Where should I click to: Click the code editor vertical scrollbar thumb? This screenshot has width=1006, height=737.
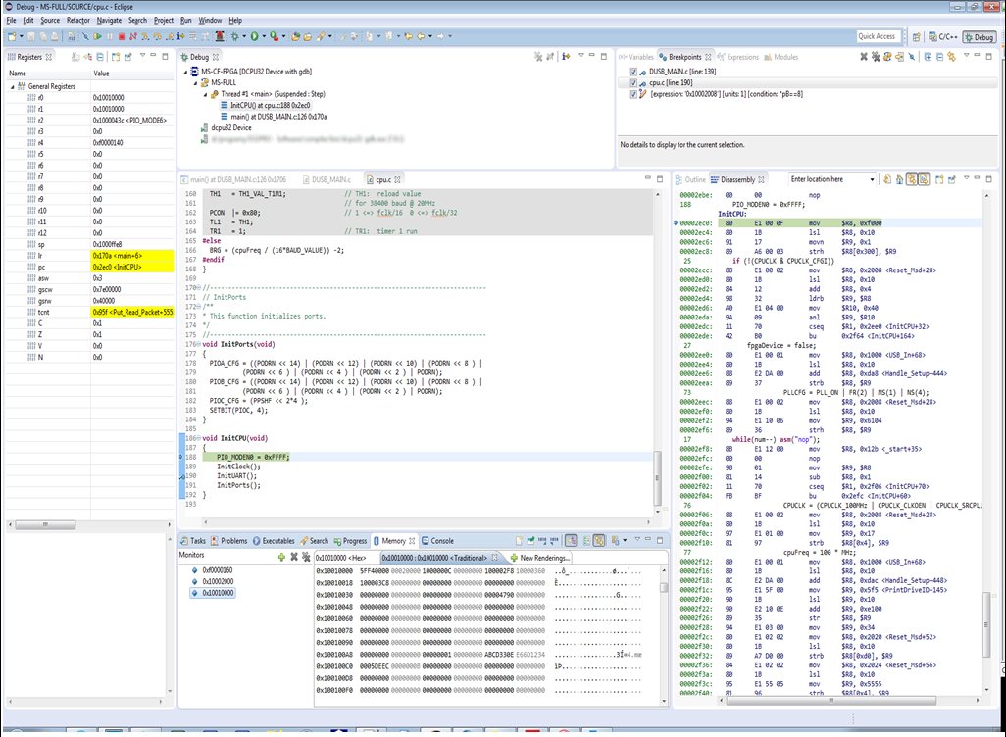[x=657, y=478]
